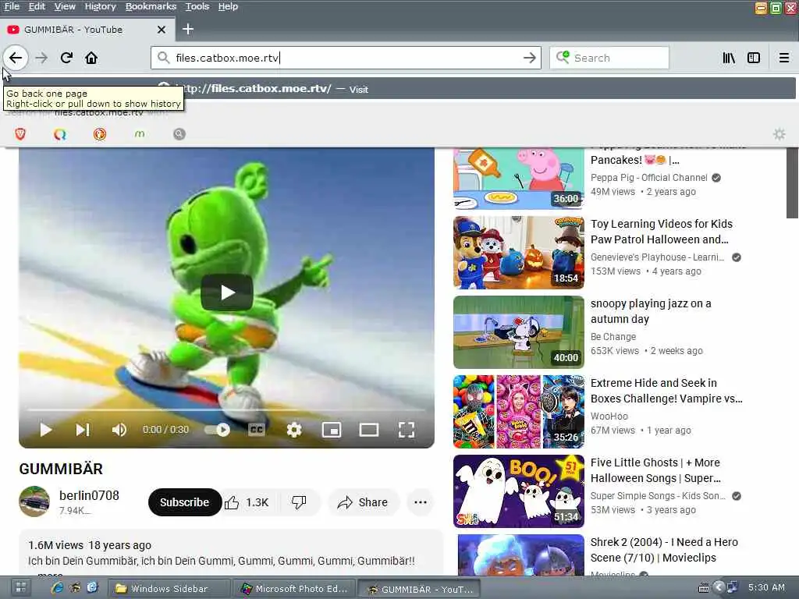Subscribe to berlin0708

click(184, 502)
